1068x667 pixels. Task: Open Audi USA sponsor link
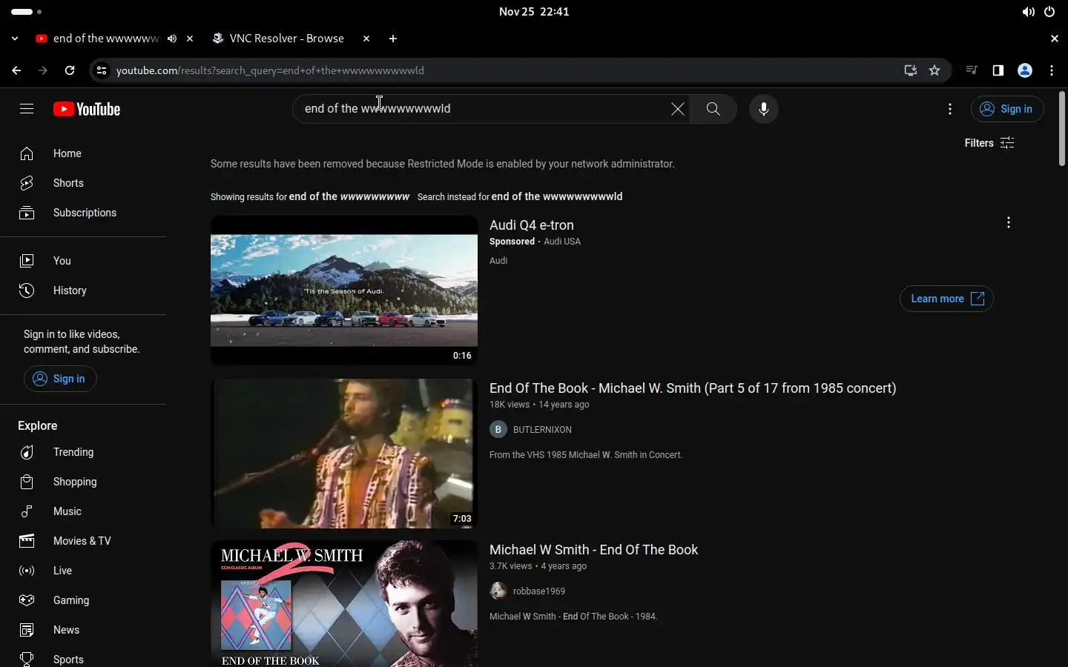(562, 242)
